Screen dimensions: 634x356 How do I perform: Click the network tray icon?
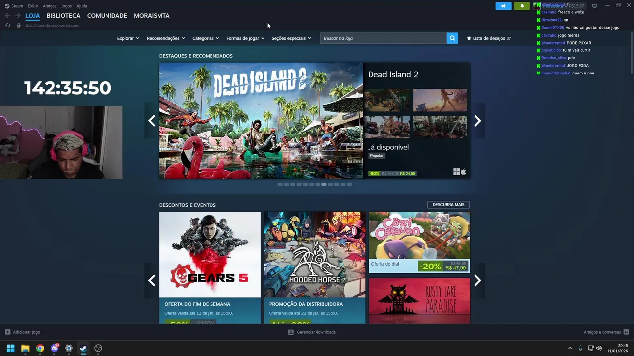590,348
